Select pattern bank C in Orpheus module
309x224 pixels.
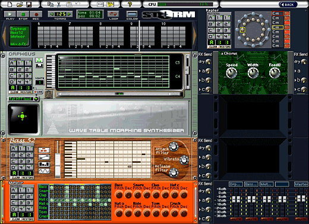[x=12, y=75]
